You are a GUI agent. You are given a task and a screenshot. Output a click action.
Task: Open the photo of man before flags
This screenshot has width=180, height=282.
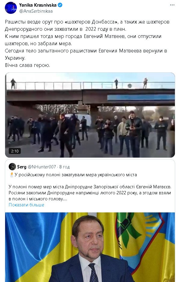(x=90, y=247)
